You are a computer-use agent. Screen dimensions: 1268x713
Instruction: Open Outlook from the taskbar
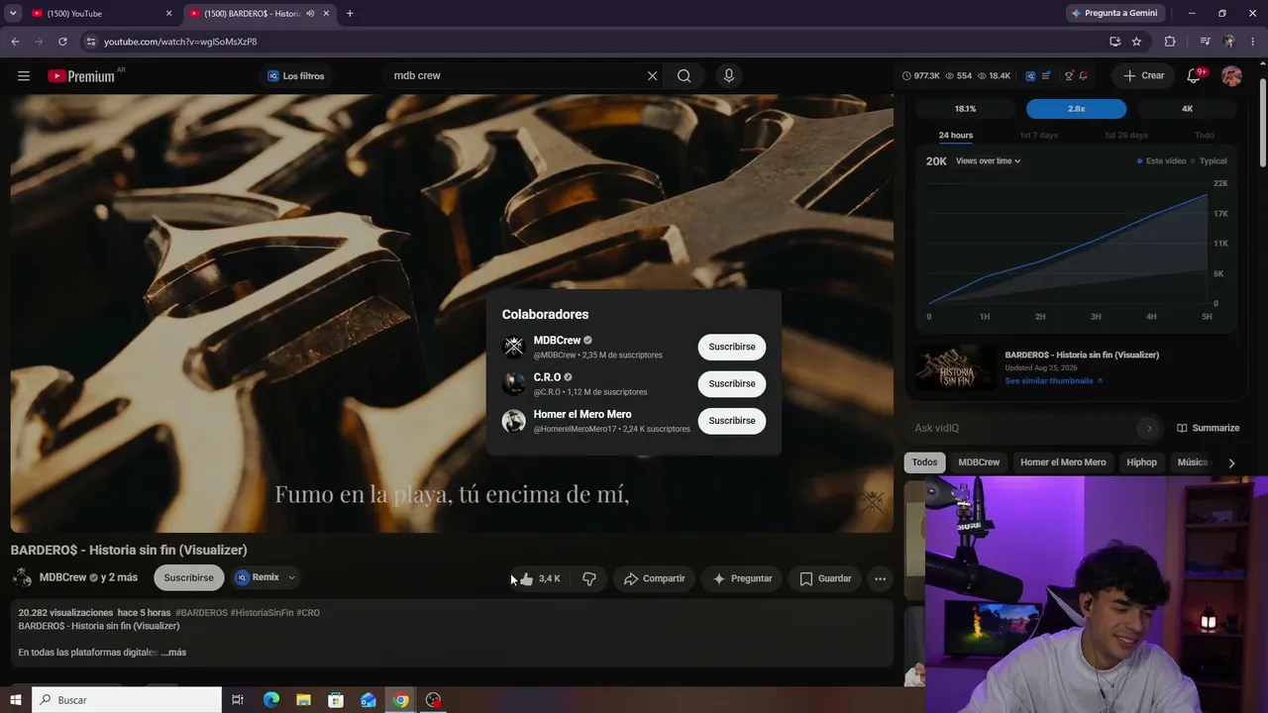point(369,700)
